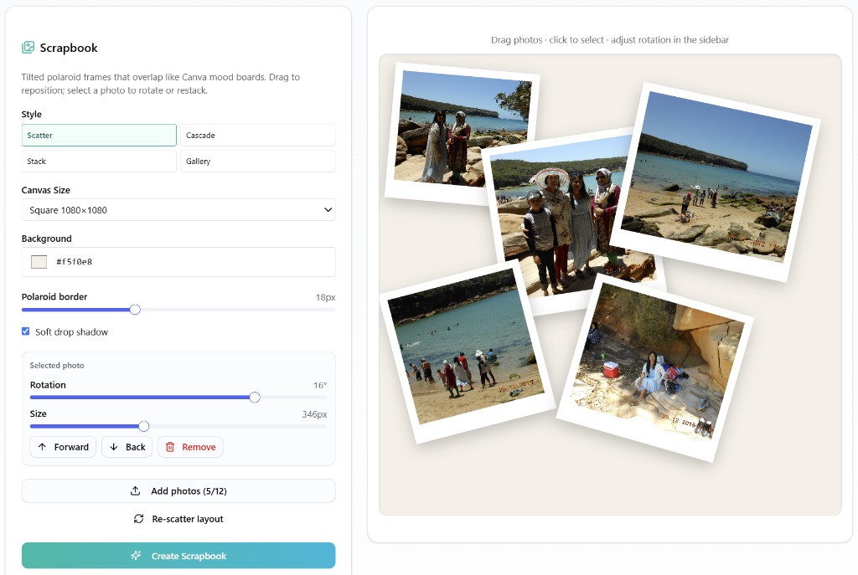
Task: Click the Drag photos hint text
Action: click(610, 40)
